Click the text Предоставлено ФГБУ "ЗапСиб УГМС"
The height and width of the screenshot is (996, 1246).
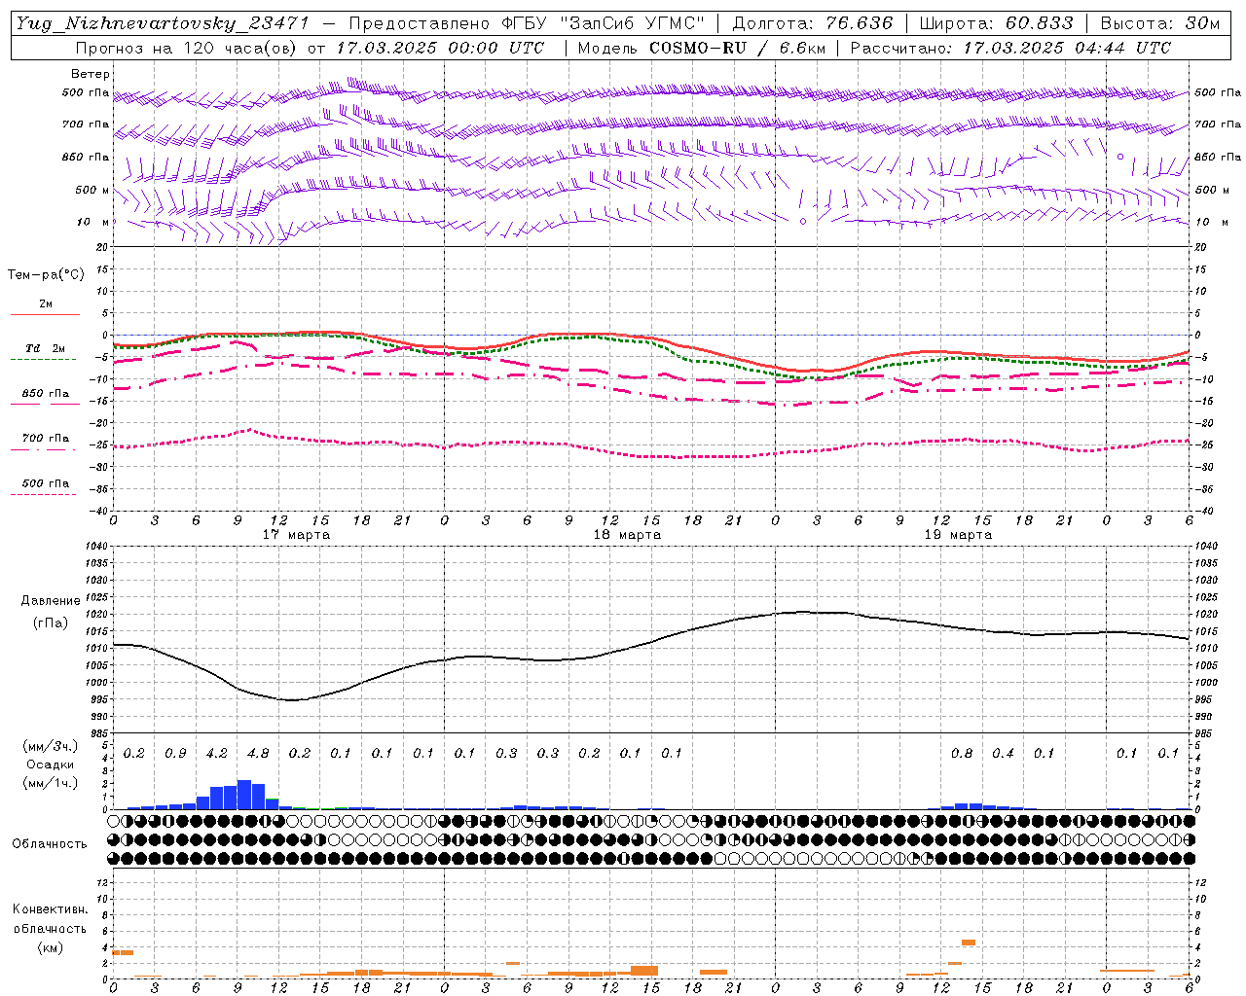(x=527, y=23)
